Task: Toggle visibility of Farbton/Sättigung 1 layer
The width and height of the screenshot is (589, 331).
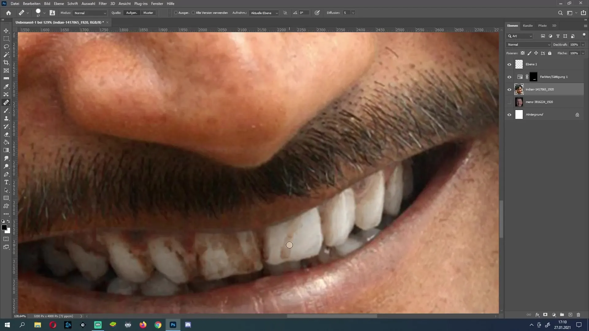Action: [x=509, y=76]
